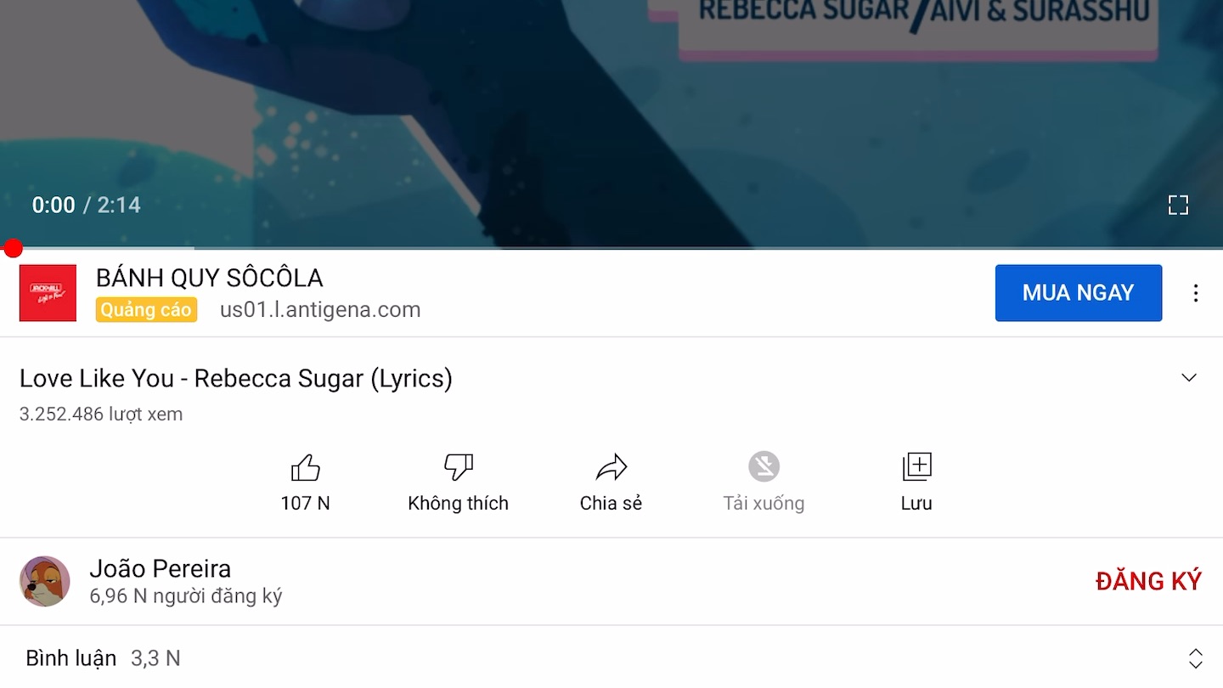The image size is (1223, 688).
Task: Expand the Bình luận comments section arrows
Action: click(x=1195, y=658)
